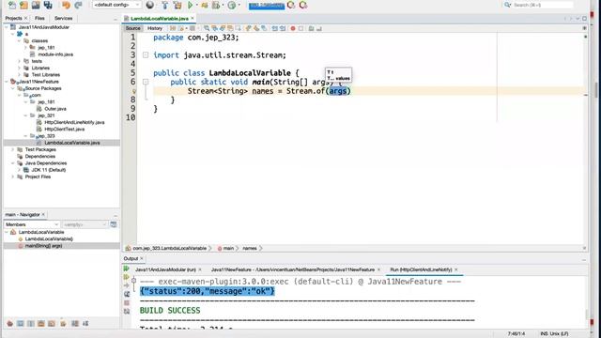Click the New File toolbar icon
The height and width of the screenshot is (338, 601).
[12, 5]
